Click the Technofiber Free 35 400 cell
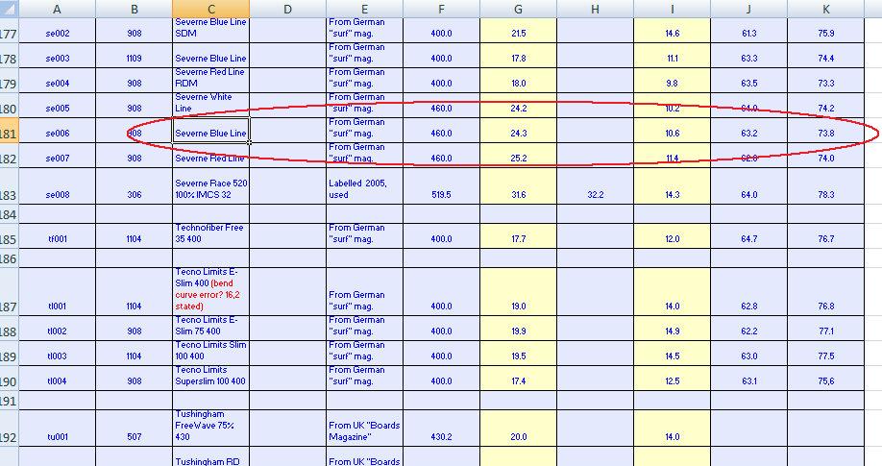Image resolution: width=882 pixels, height=466 pixels. click(x=210, y=233)
